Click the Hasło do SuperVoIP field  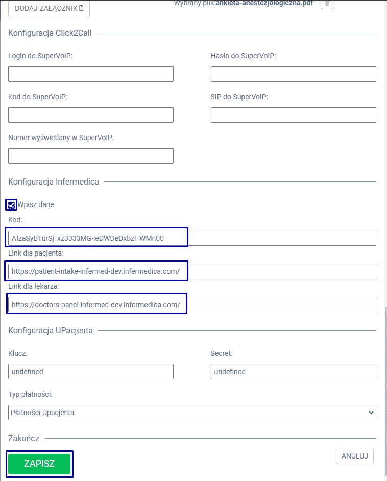tap(293, 74)
